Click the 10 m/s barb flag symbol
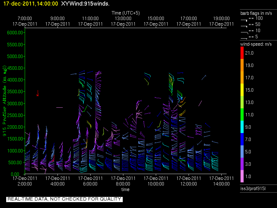Viewport: 277px width, 208px height. (245, 33)
